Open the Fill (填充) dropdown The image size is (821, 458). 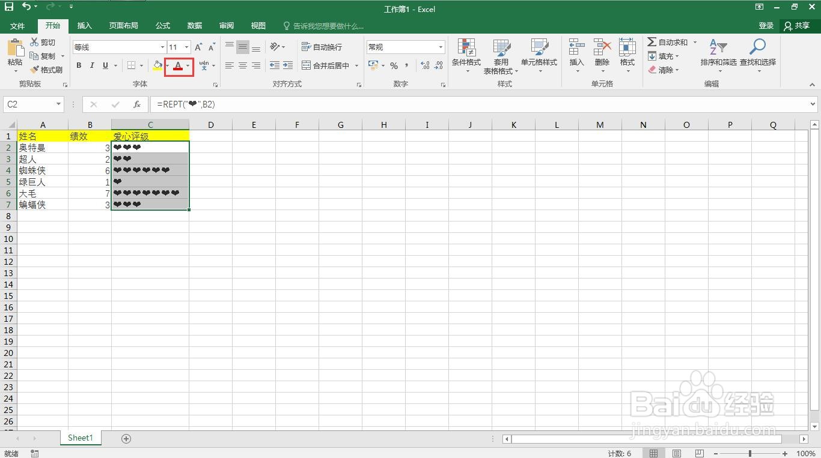coord(664,56)
